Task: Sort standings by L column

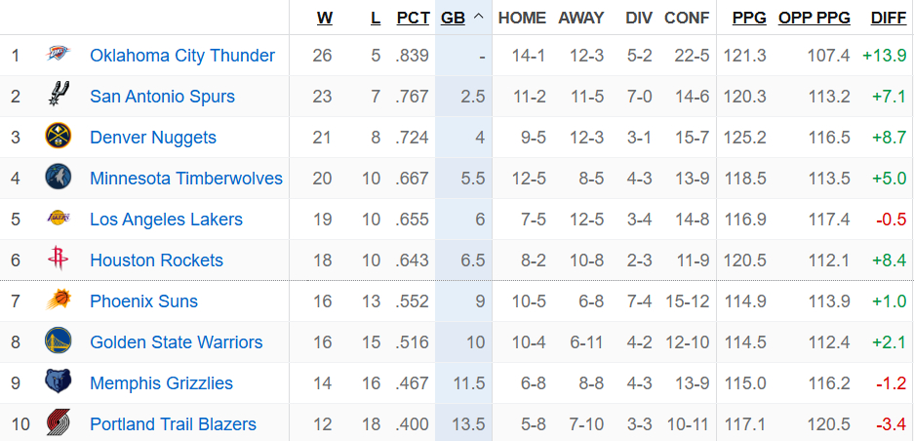Action: [x=376, y=19]
